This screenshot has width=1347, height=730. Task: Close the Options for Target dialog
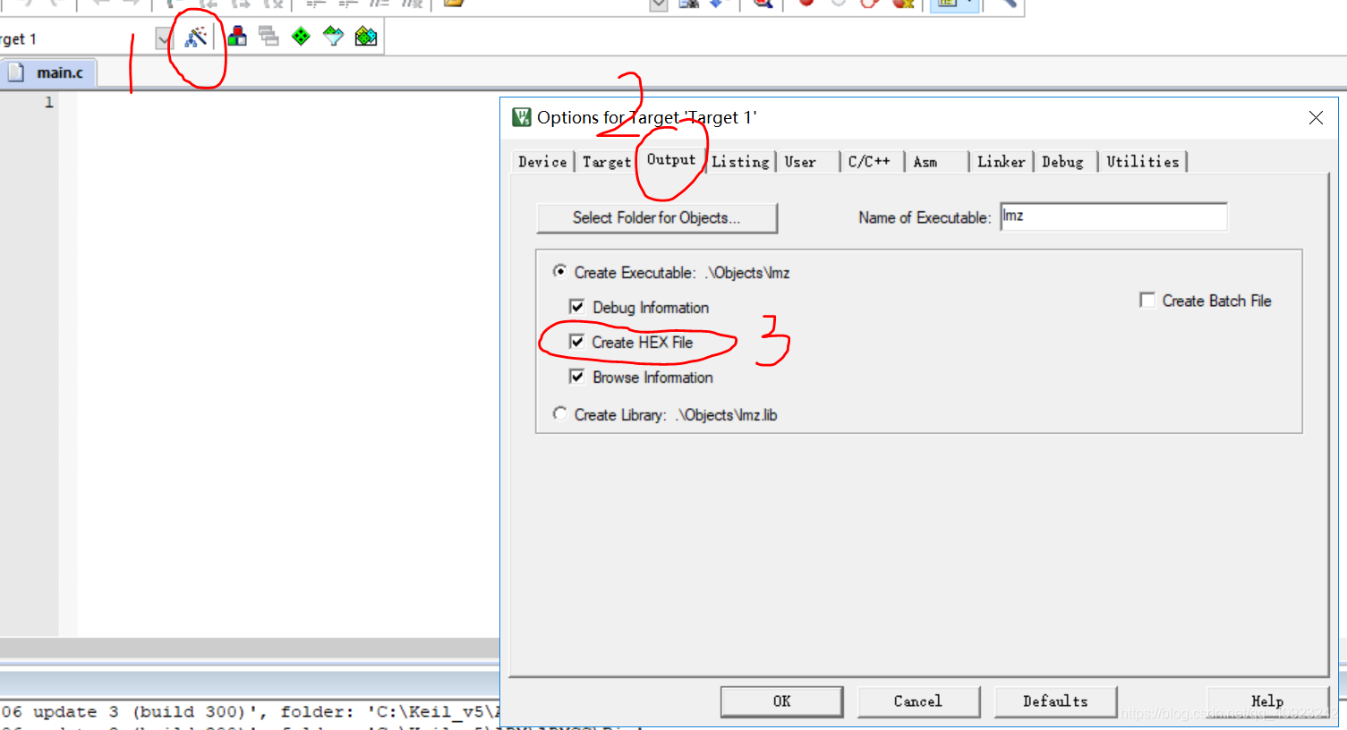pyautogui.click(x=1316, y=118)
